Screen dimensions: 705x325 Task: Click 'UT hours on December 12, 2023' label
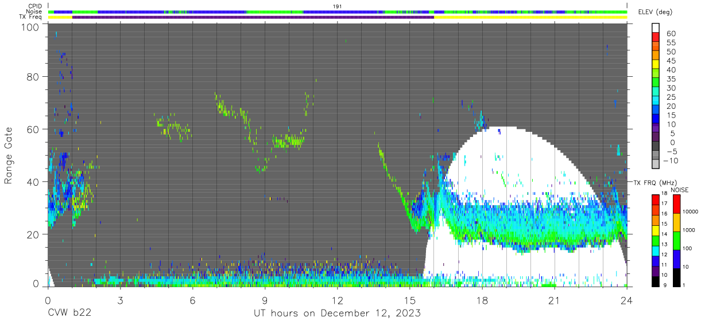pyautogui.click(x=338, y=314)
